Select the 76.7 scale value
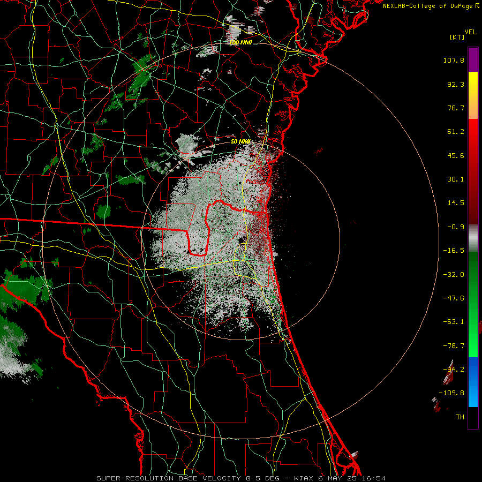 456,108
